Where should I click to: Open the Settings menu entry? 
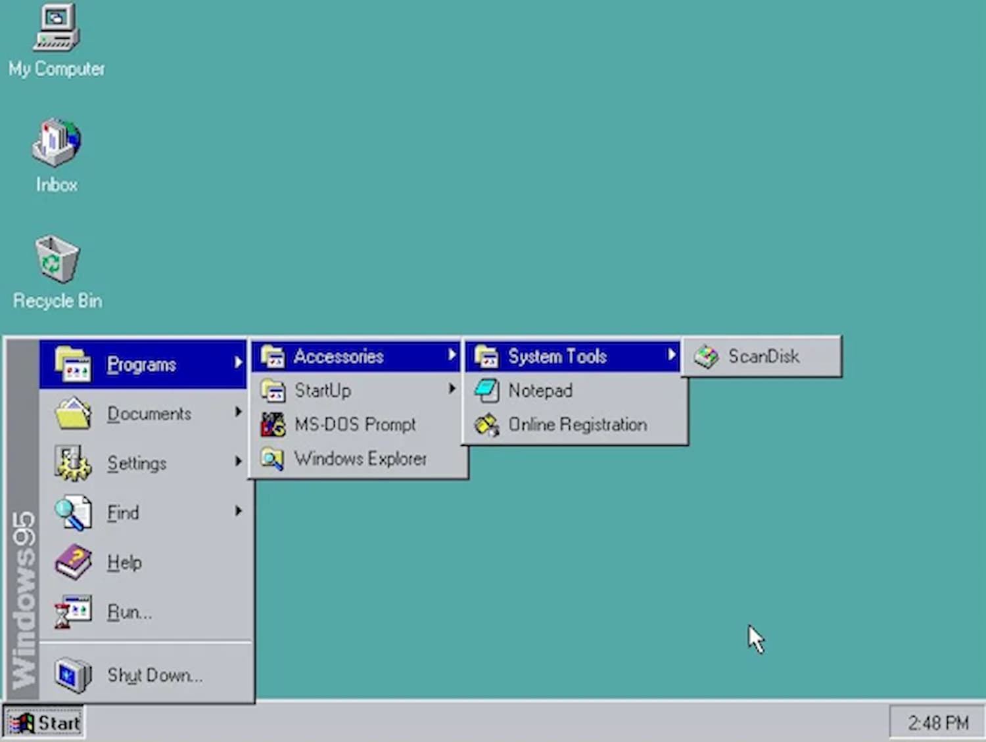pyautogui.click(x=137, y=463)
